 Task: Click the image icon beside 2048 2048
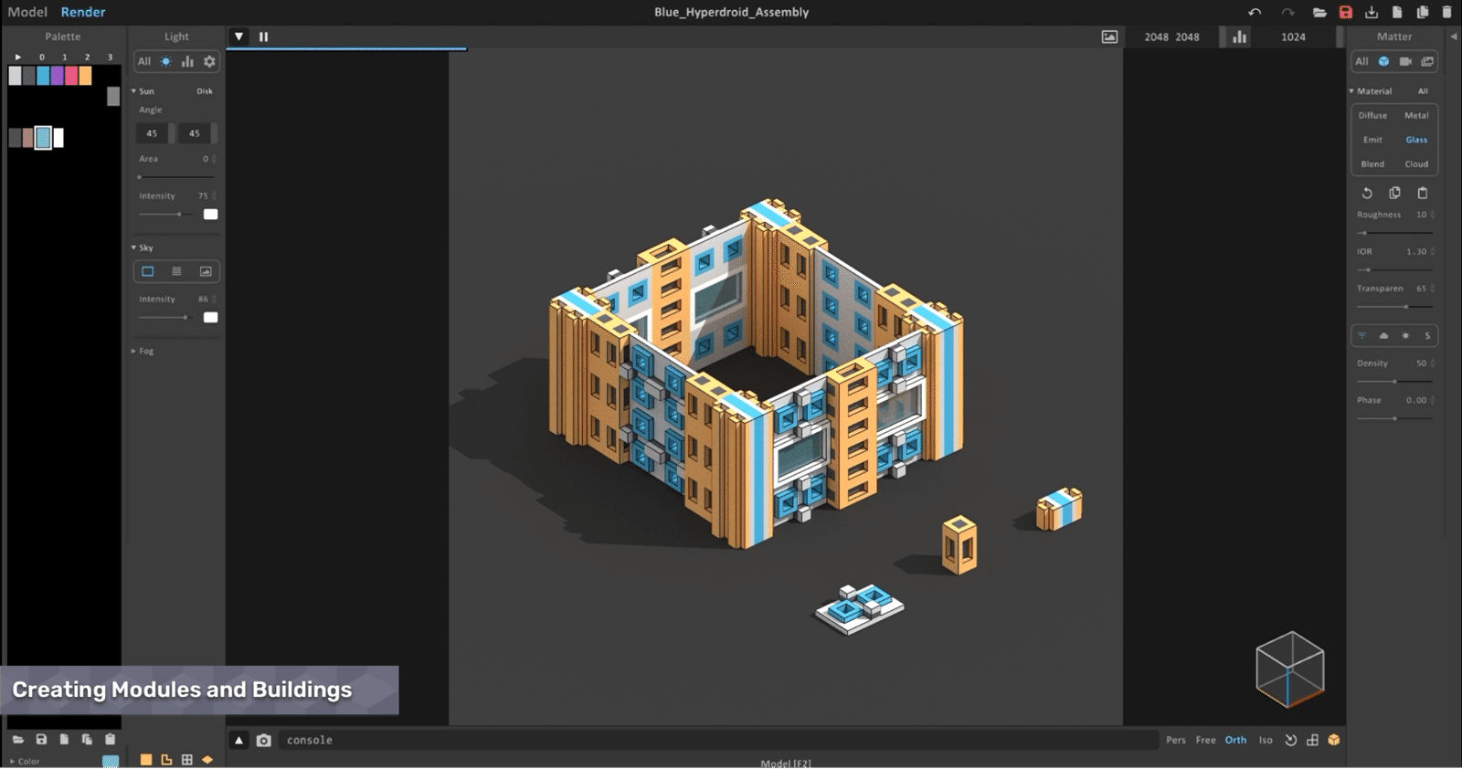pyautogui.click(x=1109, y=37)
